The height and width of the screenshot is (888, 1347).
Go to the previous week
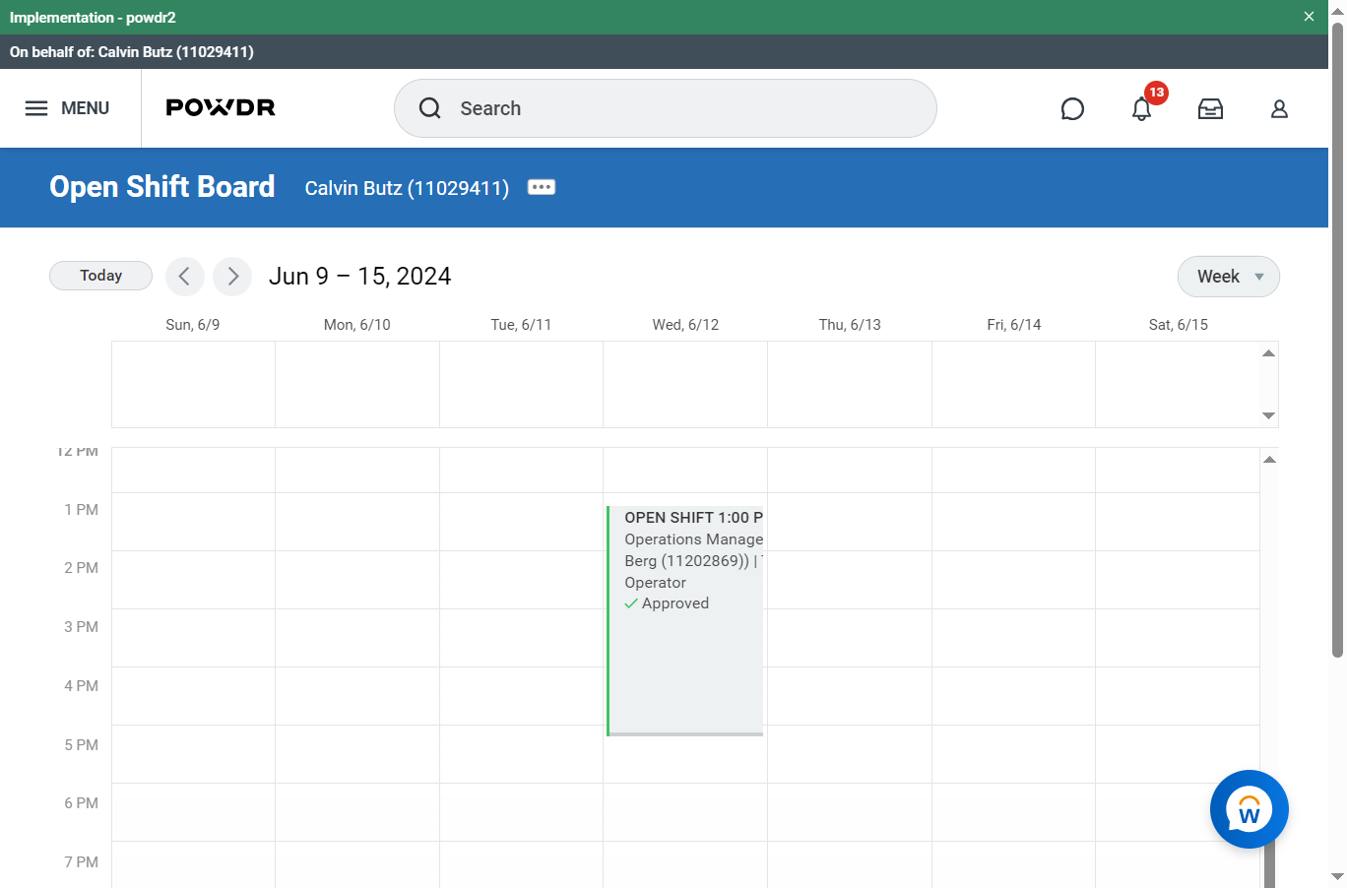185,277
